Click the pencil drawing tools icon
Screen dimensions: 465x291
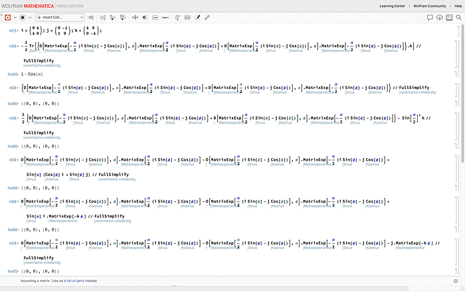[x=197, y=17]
